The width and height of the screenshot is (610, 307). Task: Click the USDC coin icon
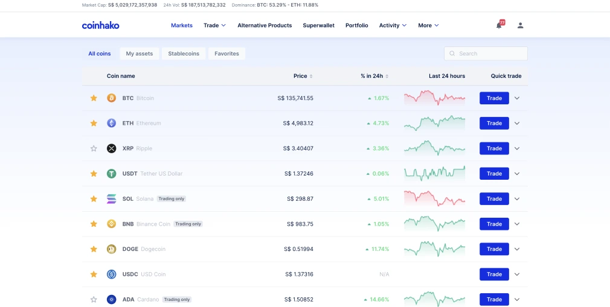112,274
